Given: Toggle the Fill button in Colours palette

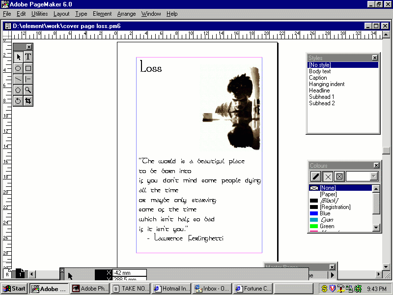Looking at the screenshot, I should coord(328,177).
